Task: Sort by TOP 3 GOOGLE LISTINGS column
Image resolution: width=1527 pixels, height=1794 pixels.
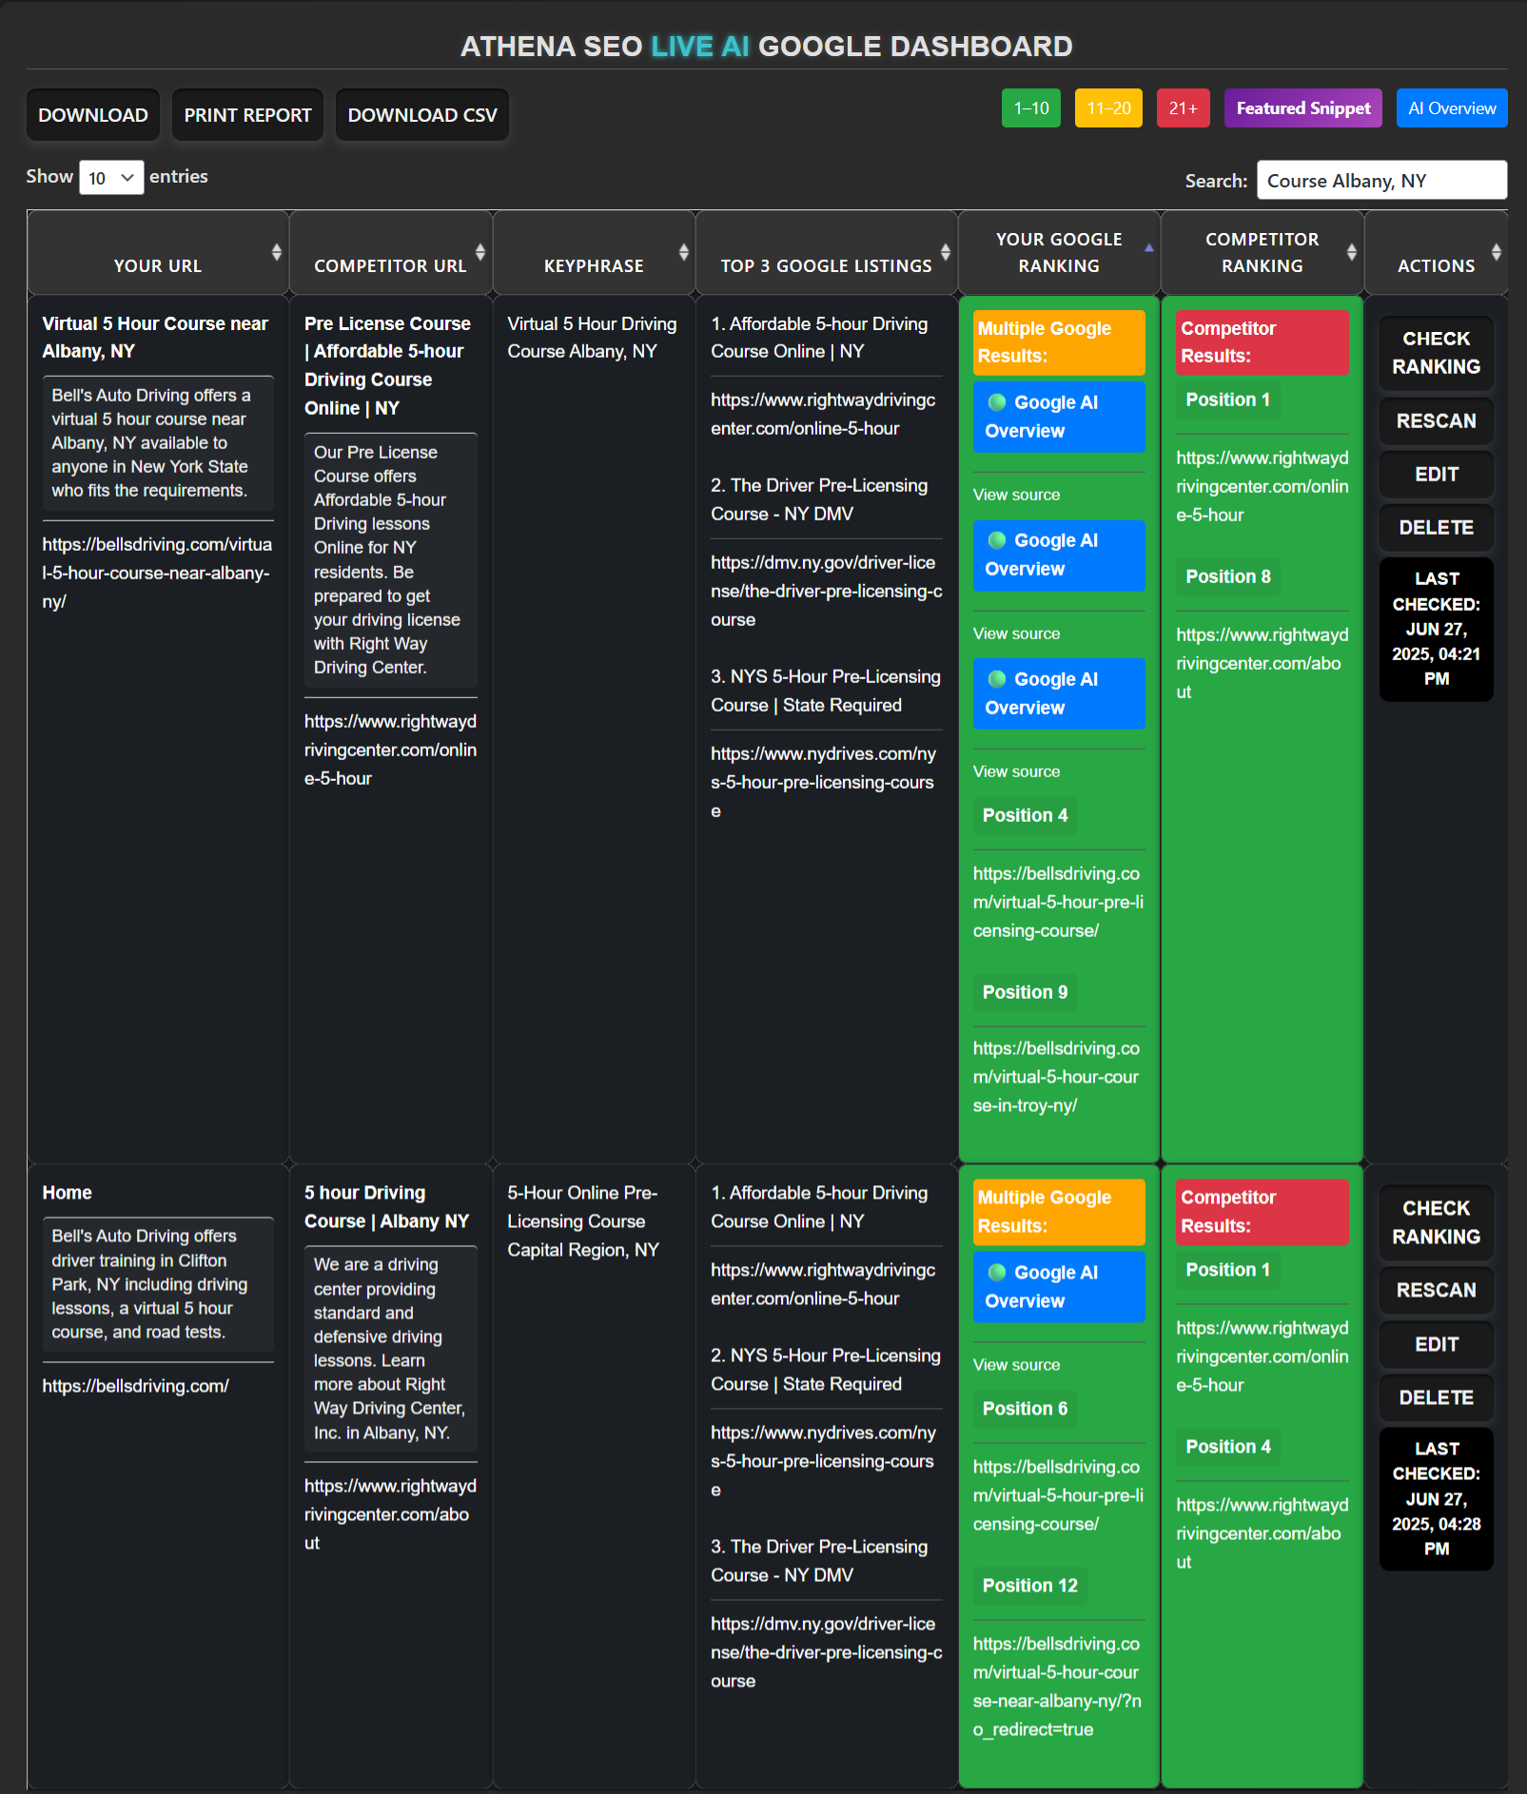Action: click(x=827, y=253)
